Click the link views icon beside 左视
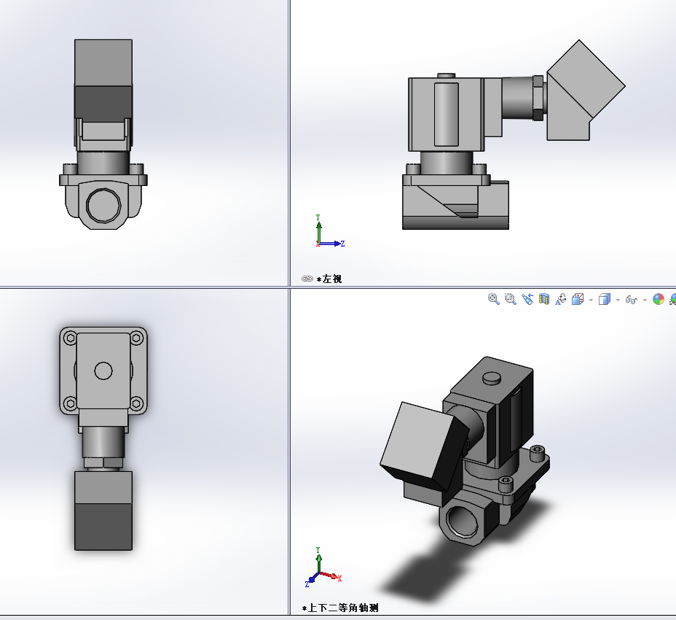 [307, 279]
